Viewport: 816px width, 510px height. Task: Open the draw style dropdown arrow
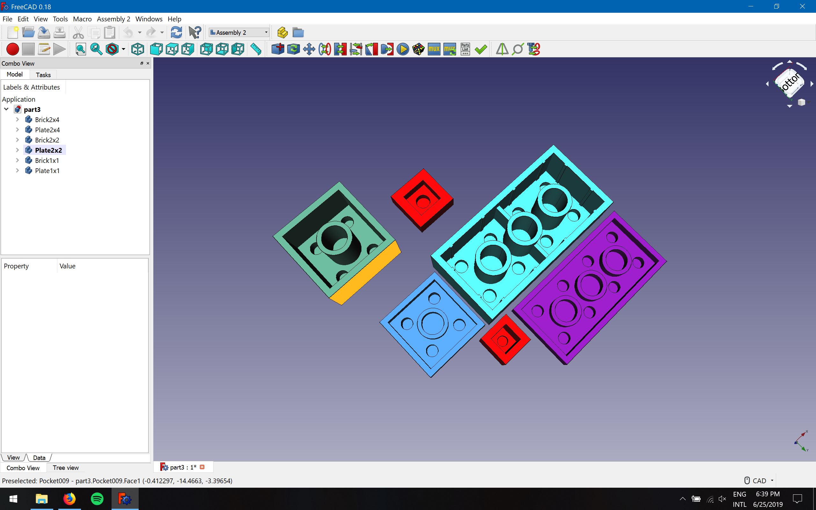pyautogui.click(x=123, y=49)
